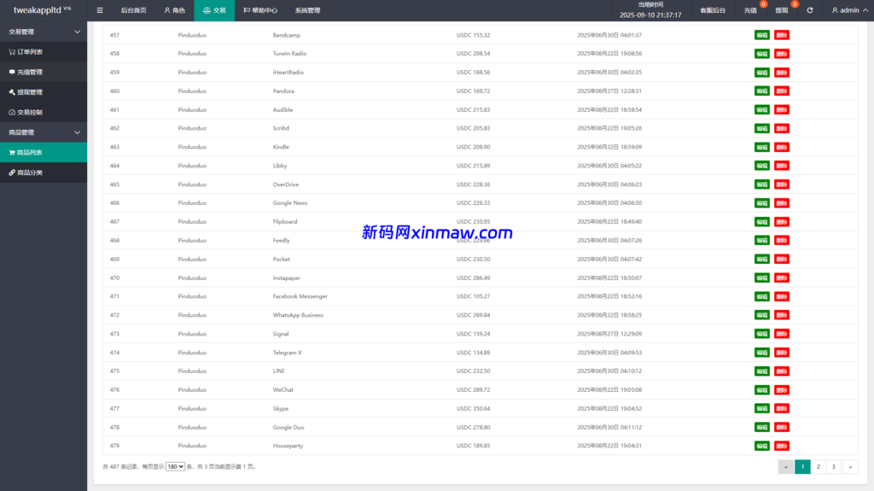Collapse the 交易管理 sidebar group

tap(44, 32)
